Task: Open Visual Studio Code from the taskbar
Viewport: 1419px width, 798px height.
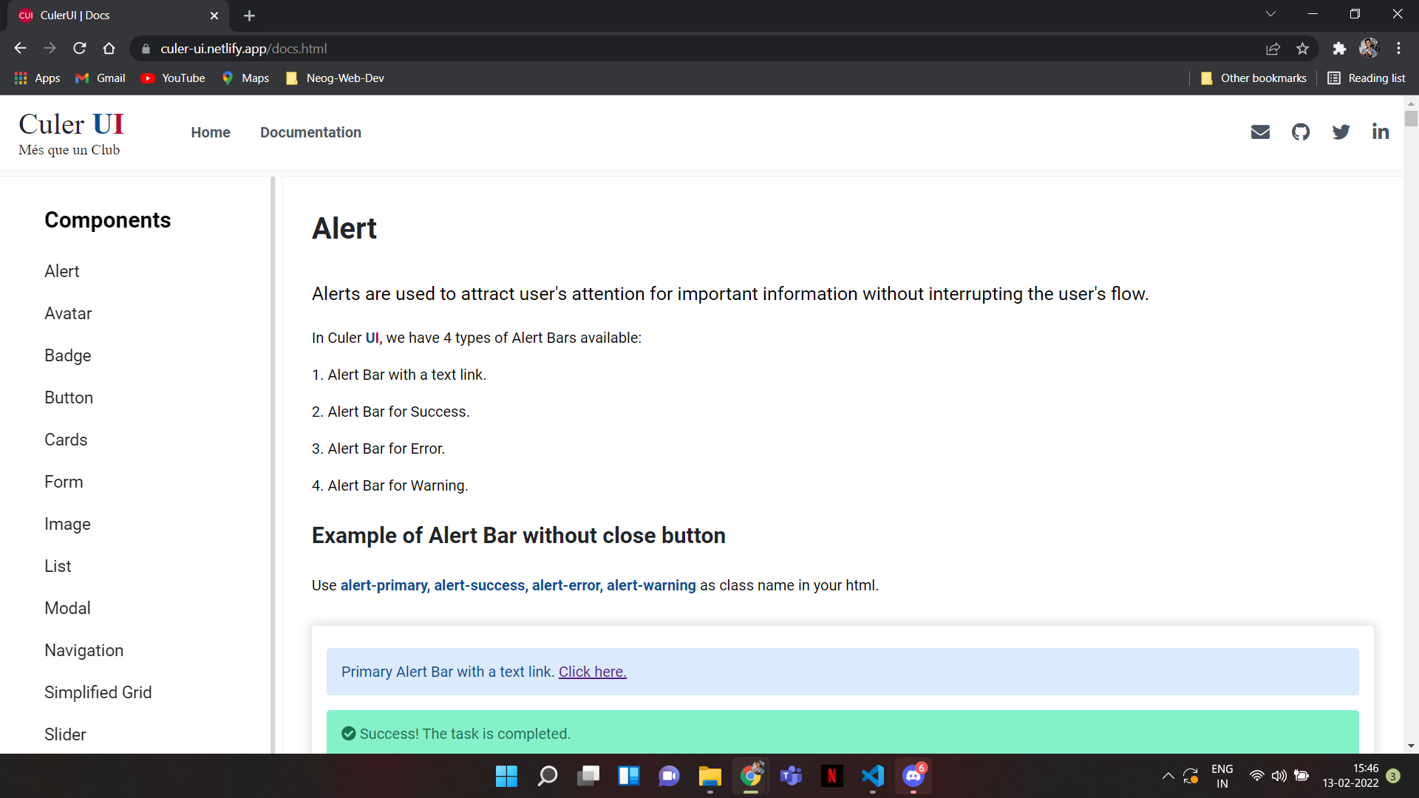Action: coord(873,776)
